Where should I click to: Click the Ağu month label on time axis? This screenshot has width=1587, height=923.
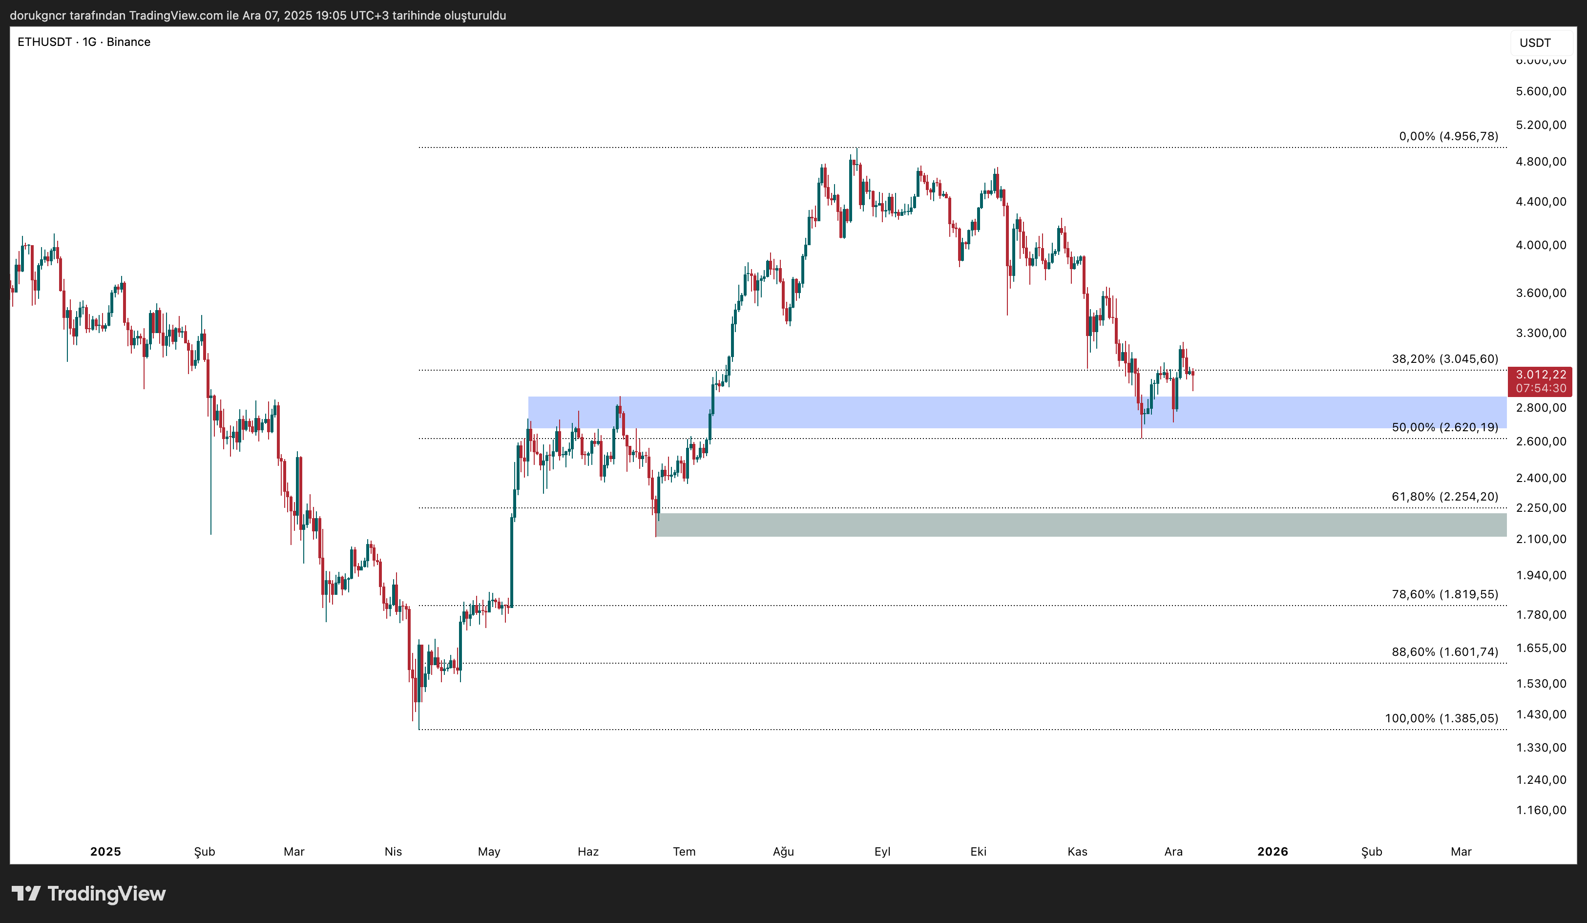pyautogui.click(x=783, y=852)
